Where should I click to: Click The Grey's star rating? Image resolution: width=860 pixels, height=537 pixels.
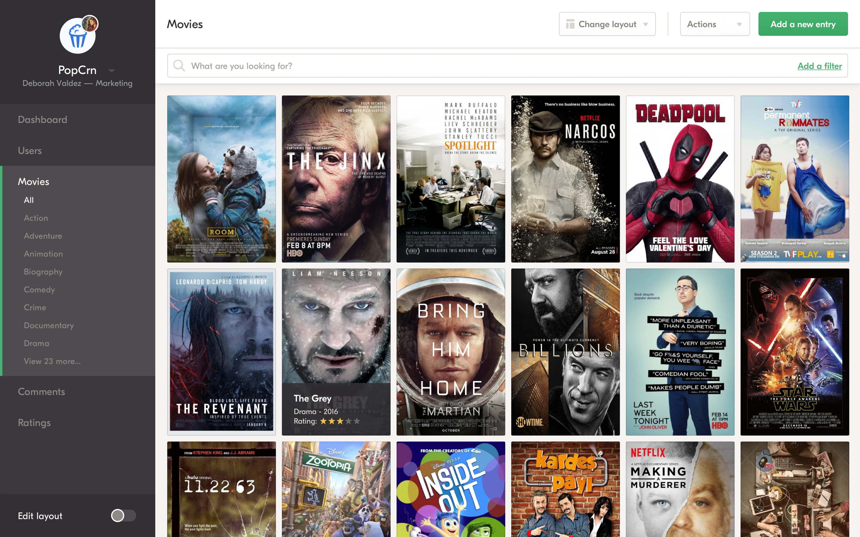click(x=340, y=421)
